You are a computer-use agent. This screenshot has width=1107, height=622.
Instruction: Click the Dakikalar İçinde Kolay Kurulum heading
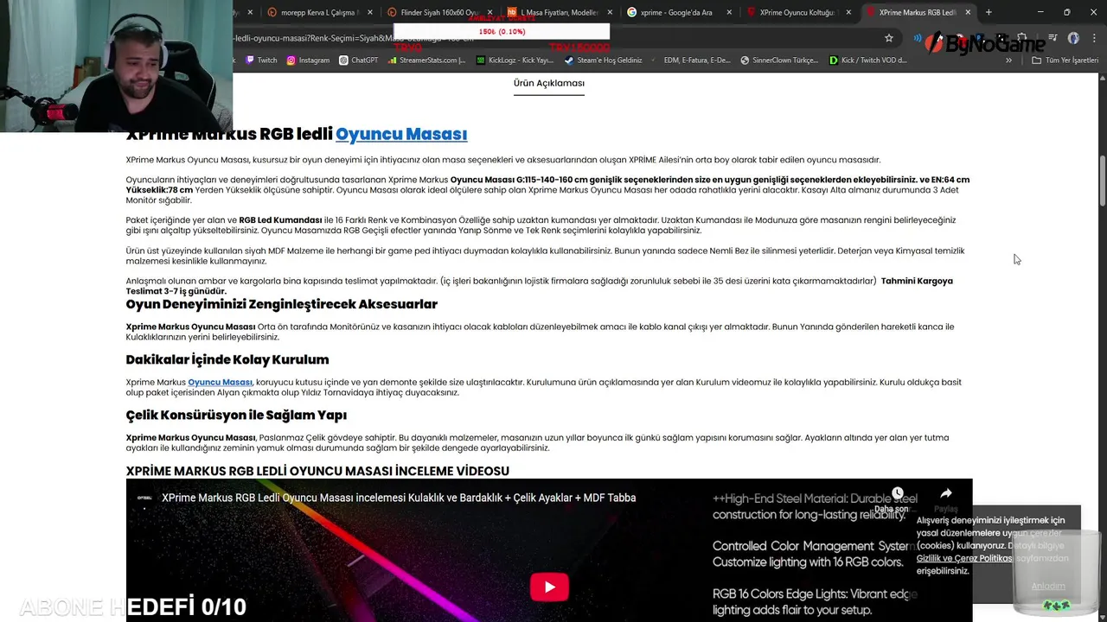(x=227, y=359)
